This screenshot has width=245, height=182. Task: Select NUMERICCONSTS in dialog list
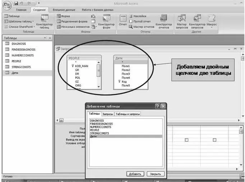(101, 127)
